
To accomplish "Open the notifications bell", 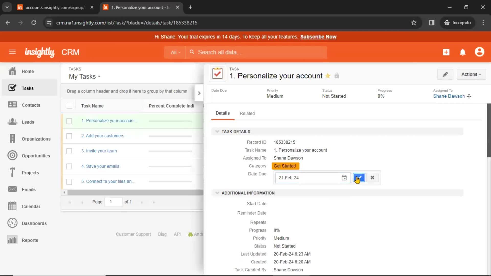I will (463, 52).
